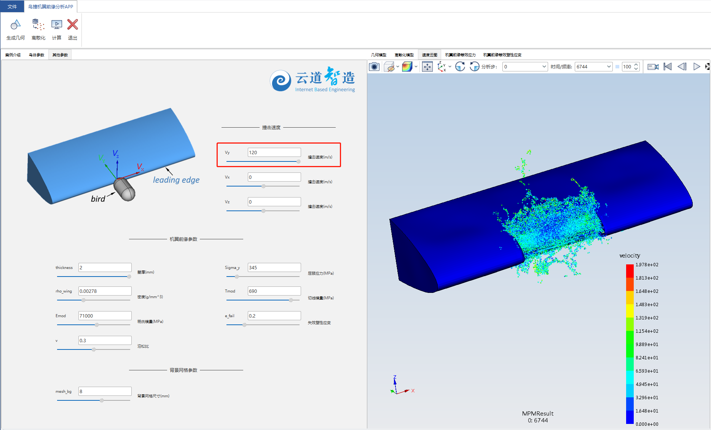Click the e_fail slider handle

click(x=244, y=325)
